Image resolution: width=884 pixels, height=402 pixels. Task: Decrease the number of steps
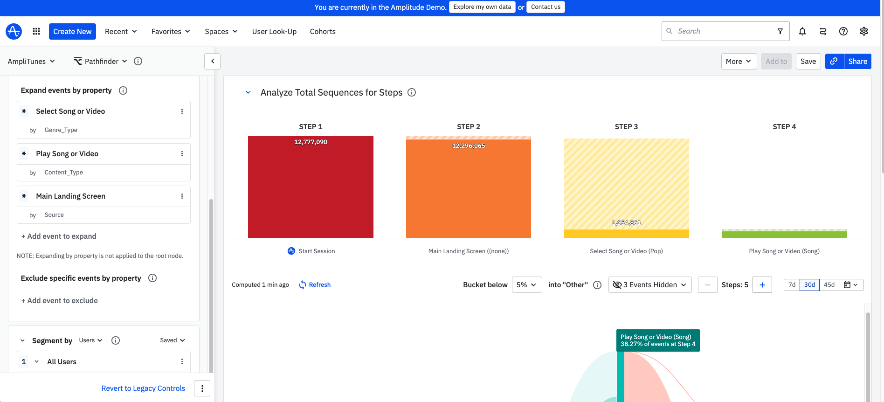(x=707, y=285)
